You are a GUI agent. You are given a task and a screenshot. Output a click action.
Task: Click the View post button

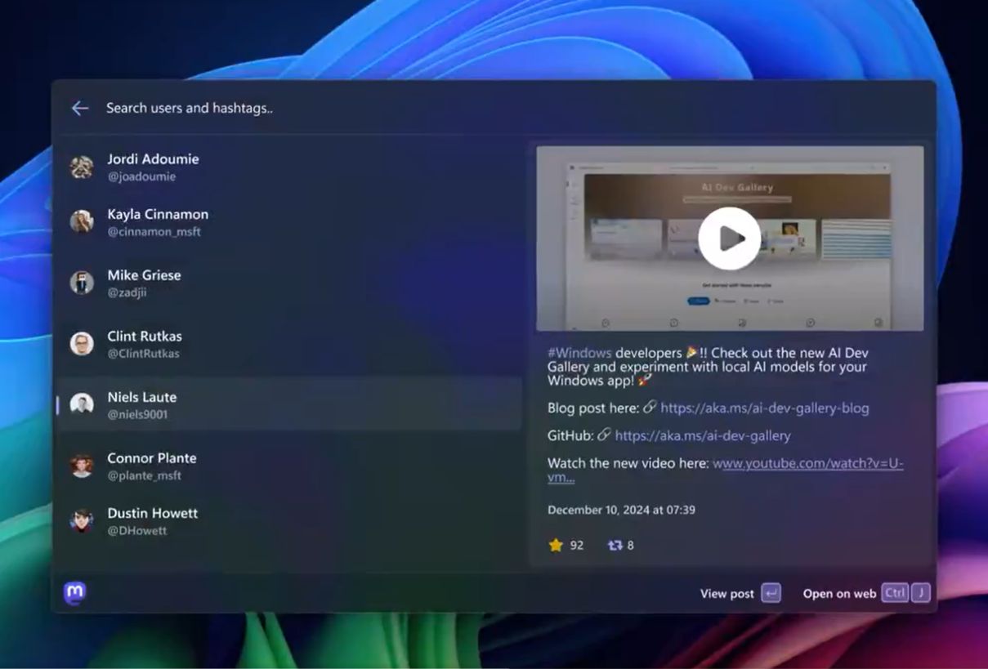click(x=740, y=594)
